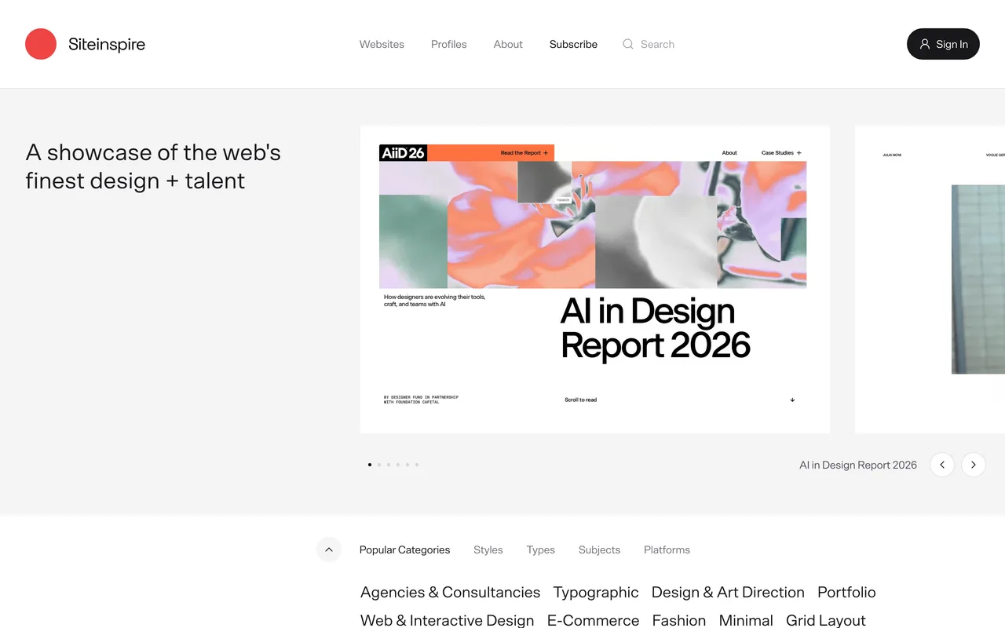Open the AI in Design Report 2026 thumbnail
Screen dimensions: 1005x628
pyautogui.click(x=595, y=279)
